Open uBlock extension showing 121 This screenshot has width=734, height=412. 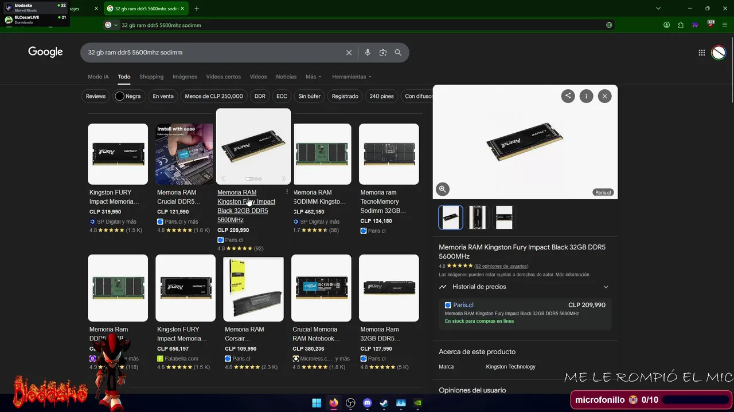click(711, 25)
